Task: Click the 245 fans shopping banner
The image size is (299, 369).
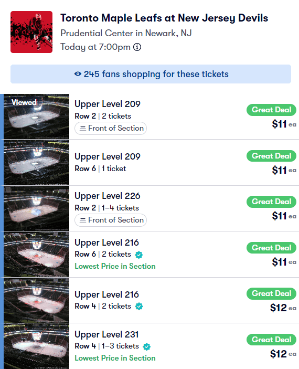Action: pyautogui.click(x=151, y=74)
